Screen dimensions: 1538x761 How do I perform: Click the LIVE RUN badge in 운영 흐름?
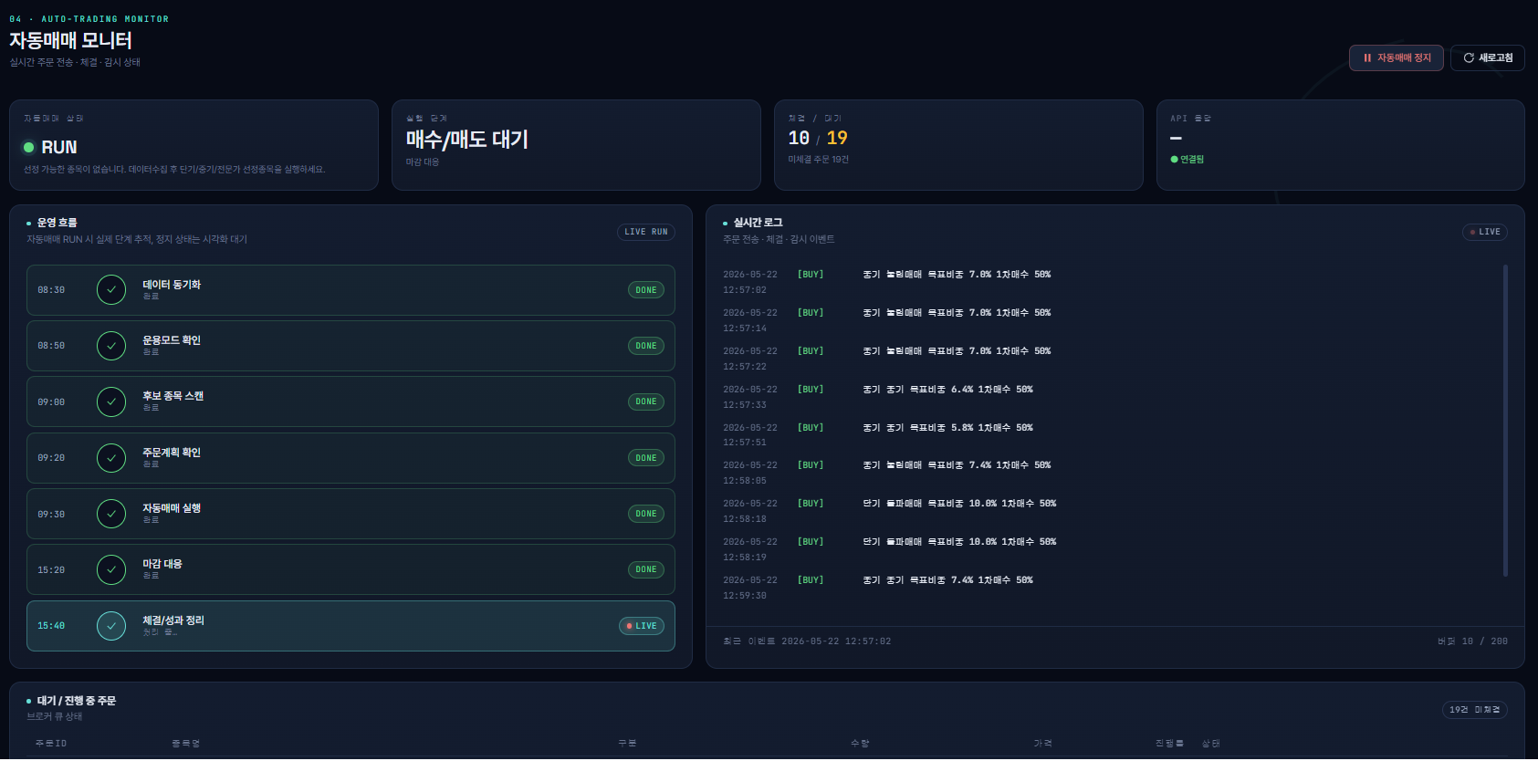pyautogui.click(x=646, y=232)
